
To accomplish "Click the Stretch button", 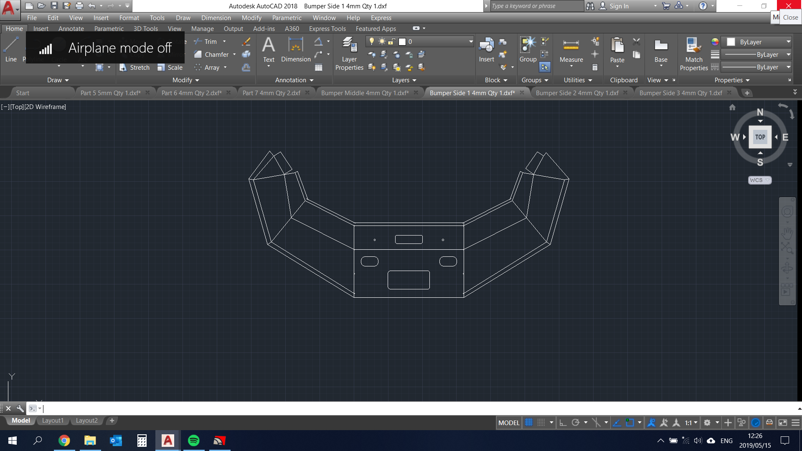I will pyautogui.click(x=135, y=67).
